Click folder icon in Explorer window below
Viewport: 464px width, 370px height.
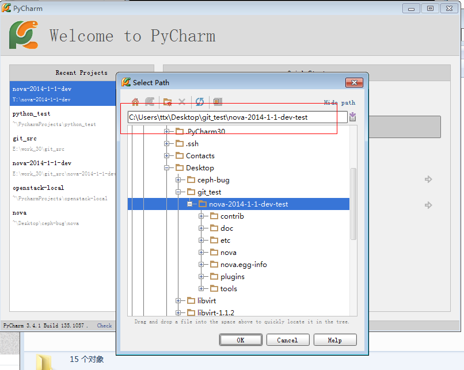(44, 361)
